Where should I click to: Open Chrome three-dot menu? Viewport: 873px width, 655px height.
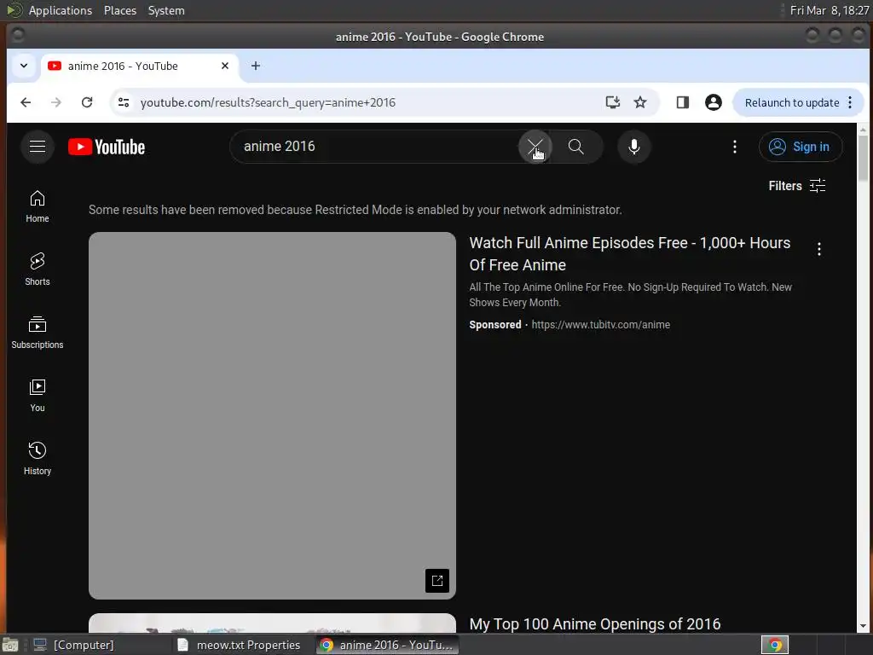(x=850, y=102)
